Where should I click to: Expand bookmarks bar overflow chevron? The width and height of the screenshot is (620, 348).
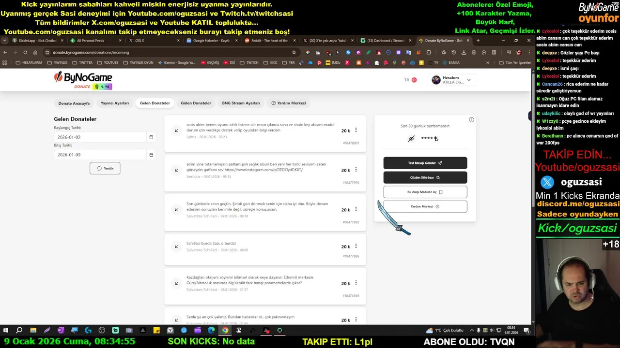click(487, 62)
